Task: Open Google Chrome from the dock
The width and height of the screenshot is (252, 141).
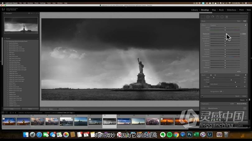Action: tap(176, 134)
